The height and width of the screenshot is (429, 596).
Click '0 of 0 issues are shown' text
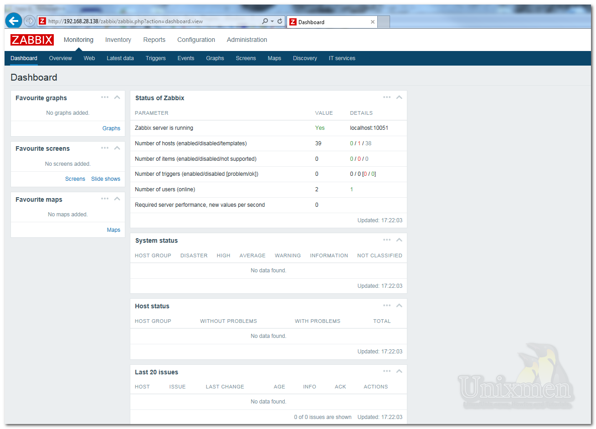point(323,417)
